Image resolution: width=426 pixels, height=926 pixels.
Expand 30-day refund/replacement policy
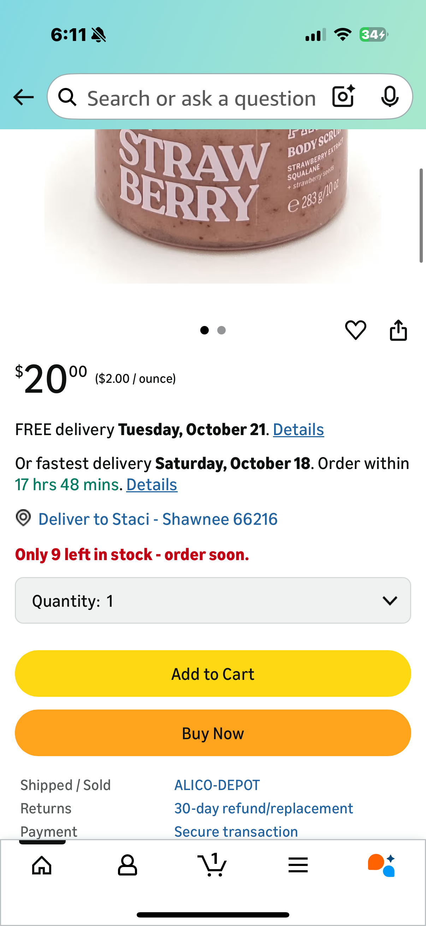pyautogui.click(x=264, y=808)
